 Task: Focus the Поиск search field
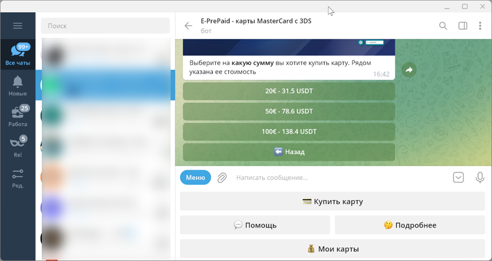[x=105, y=26]
